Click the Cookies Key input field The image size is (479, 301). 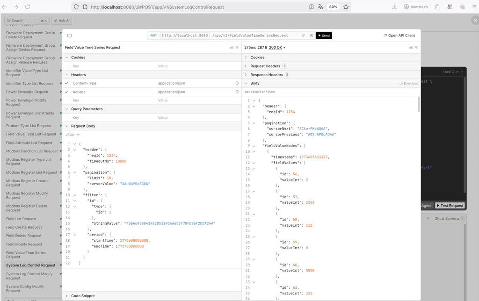(x=113, y=66)
